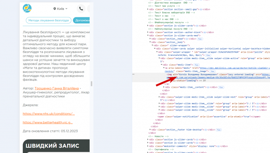Open the betterhealth.vic.g source link

pyautogui.click(x=48, y=122)
